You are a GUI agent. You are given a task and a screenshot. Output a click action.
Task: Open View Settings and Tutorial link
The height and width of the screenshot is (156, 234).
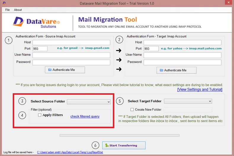pos(200,89)
